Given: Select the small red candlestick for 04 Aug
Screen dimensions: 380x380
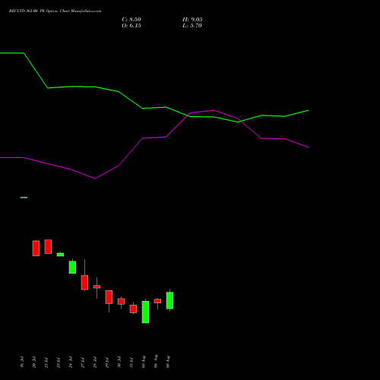Looking at the screenshot, I should point(157,301).
